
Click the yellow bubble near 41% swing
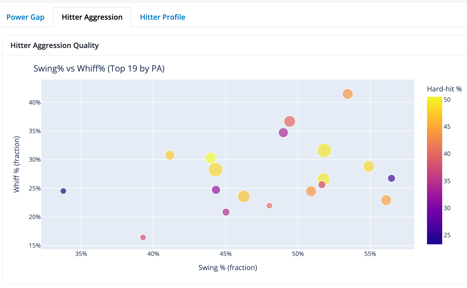(x=170, y=155)
